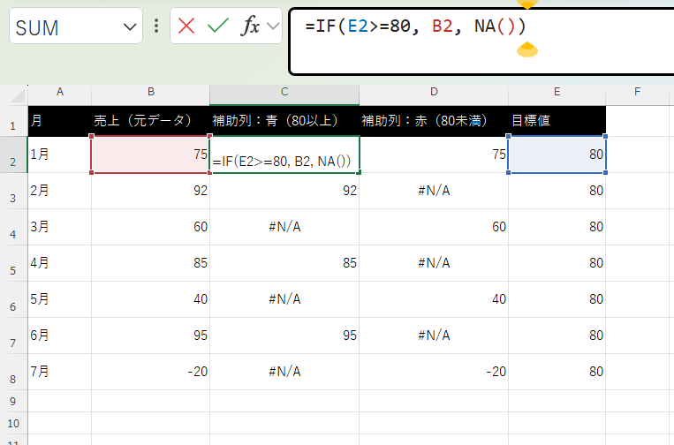Screen dimensions: 674x445
Task: Select row 6 header
Action: point(13,299)
